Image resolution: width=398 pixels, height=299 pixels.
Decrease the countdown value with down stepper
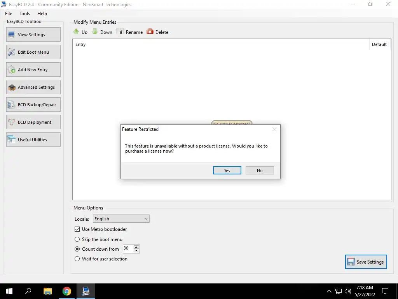[x=136, y=251]
